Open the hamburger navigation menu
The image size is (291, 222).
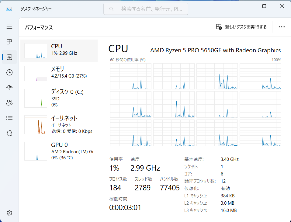pyautogui.click(x=9, y=27)
